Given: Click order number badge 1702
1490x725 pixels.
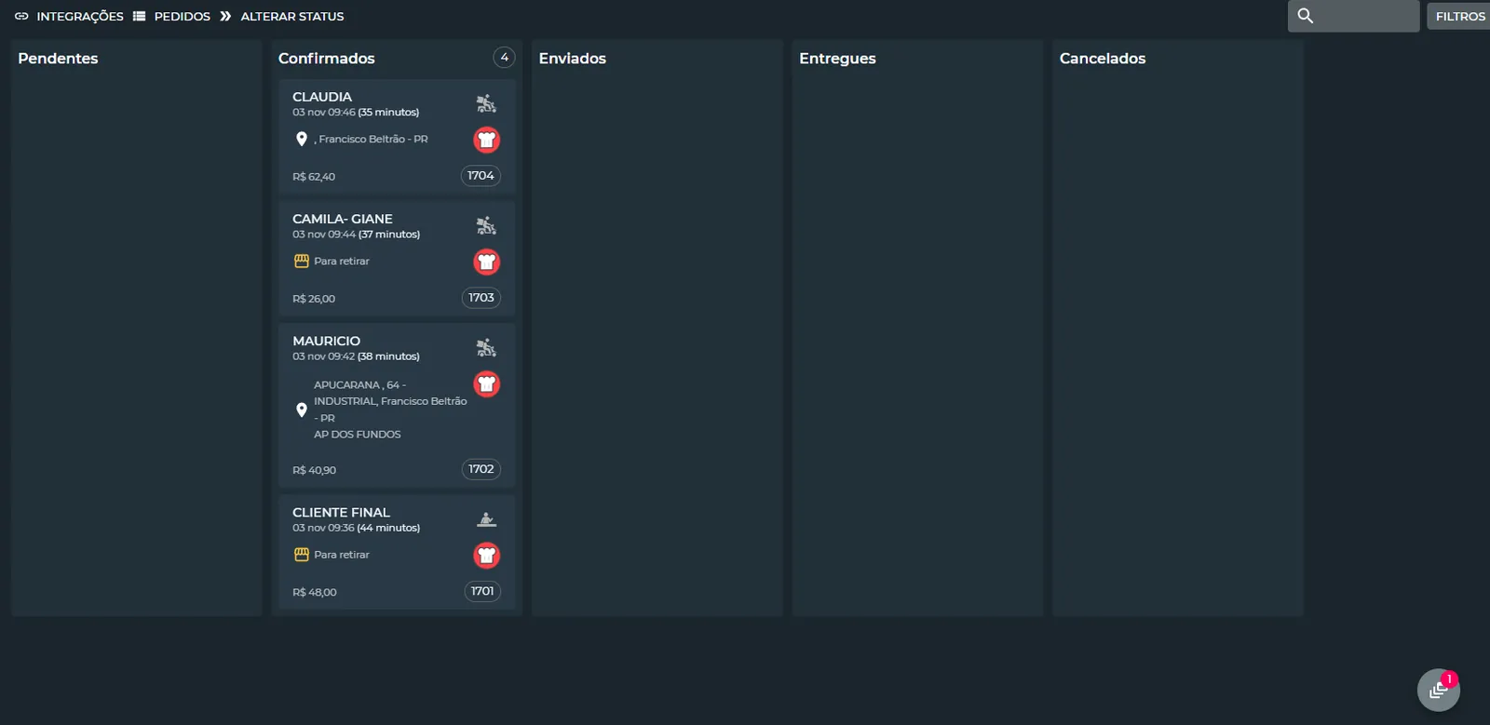Looking at the screenshot, I should coord(481,469).
